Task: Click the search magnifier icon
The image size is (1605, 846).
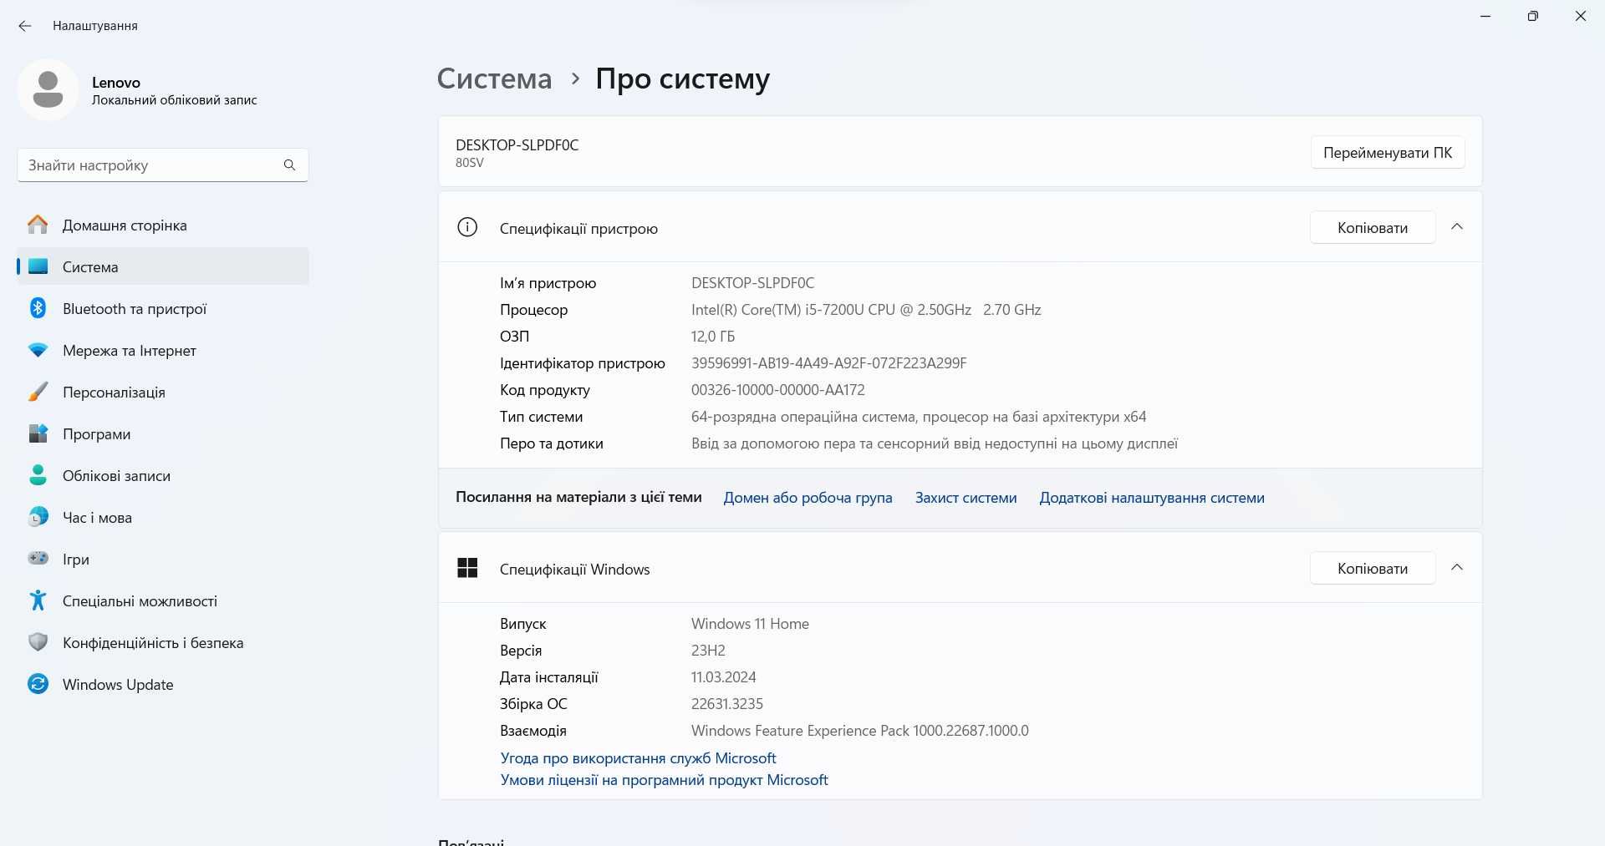Action: click(x=289, y=165)
